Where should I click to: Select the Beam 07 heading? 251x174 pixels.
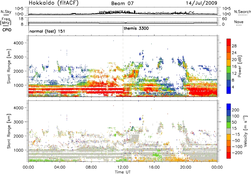coord(122,3)
